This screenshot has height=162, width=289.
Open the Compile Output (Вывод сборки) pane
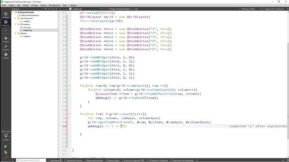click(x=112, y=160)
